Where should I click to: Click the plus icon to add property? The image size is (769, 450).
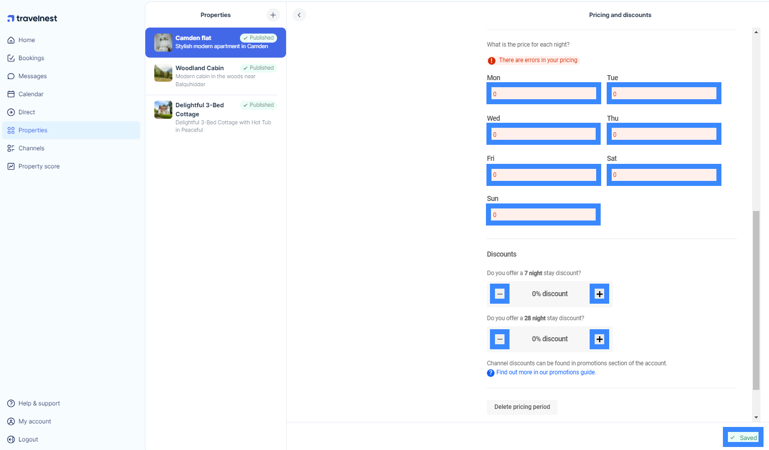tap(273, 15)
